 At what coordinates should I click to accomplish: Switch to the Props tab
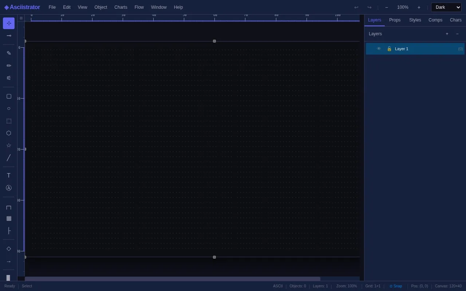395,20
